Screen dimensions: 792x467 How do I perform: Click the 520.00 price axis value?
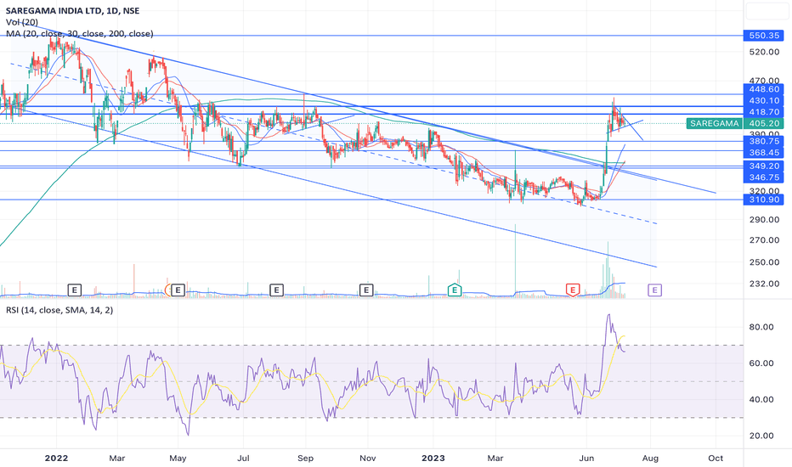coord(764,52)
